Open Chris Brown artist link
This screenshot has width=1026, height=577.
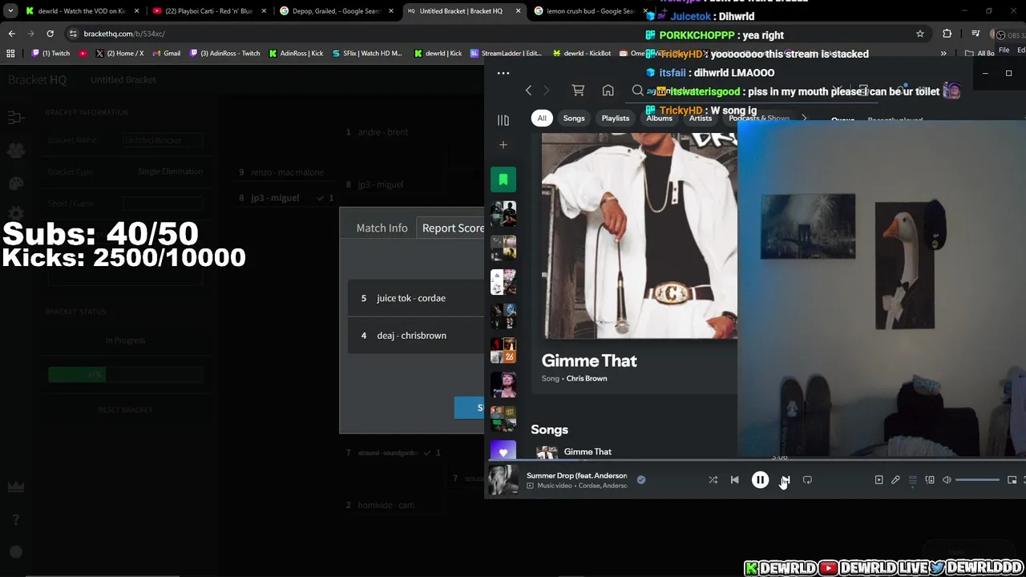(587, 378)
